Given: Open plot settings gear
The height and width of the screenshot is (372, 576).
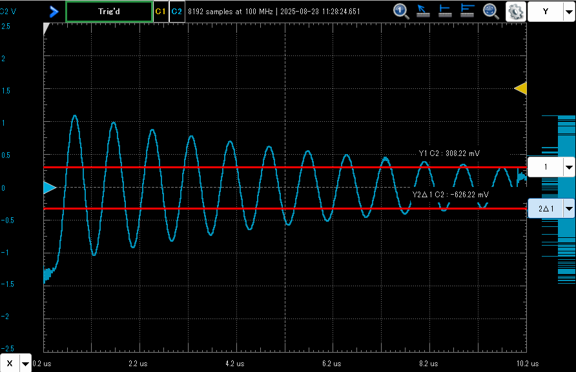Looking at the screenshot, I should point(516,12).
